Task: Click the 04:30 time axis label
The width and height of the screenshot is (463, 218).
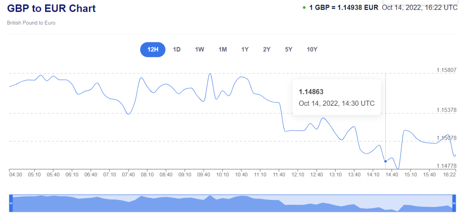Action: coord(16,175)
